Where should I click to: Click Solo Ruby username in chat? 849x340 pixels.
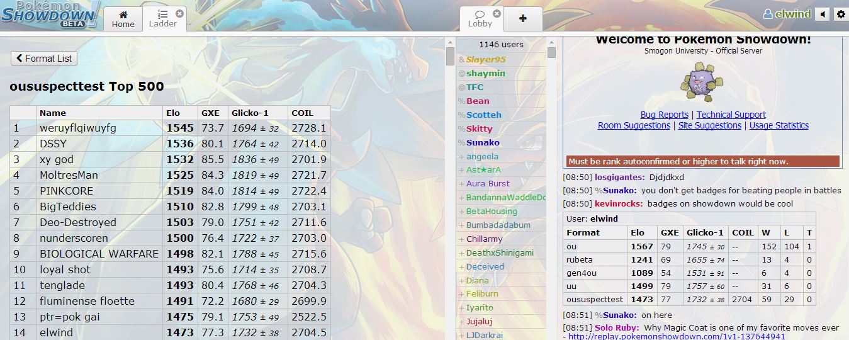coord(617,327)
